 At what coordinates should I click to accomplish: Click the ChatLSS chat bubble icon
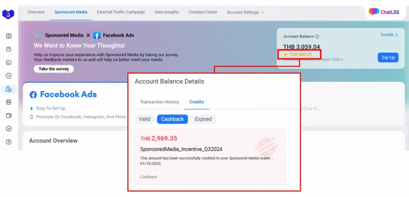tap(373, 12)
